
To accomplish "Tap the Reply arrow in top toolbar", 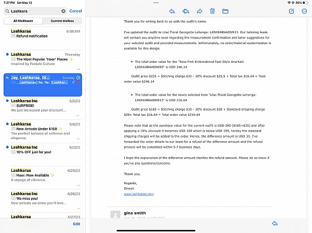I will 172,11.
